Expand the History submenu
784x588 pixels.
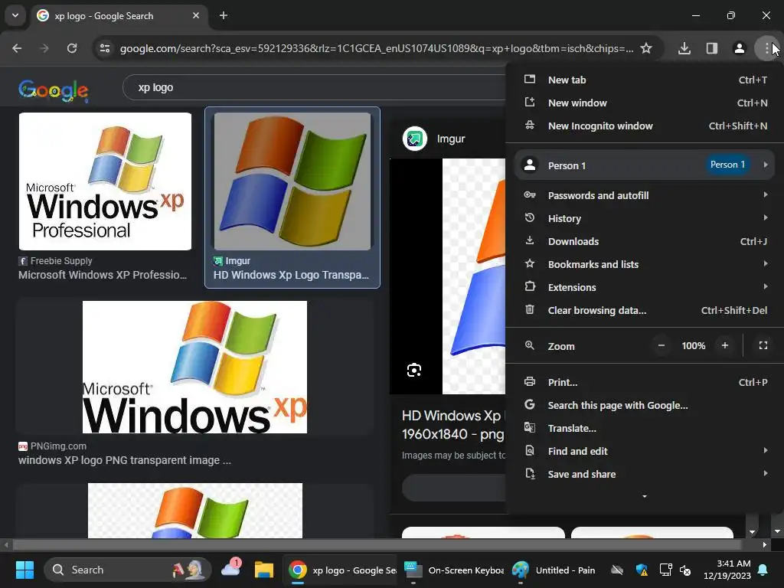(x=645, y=218)
